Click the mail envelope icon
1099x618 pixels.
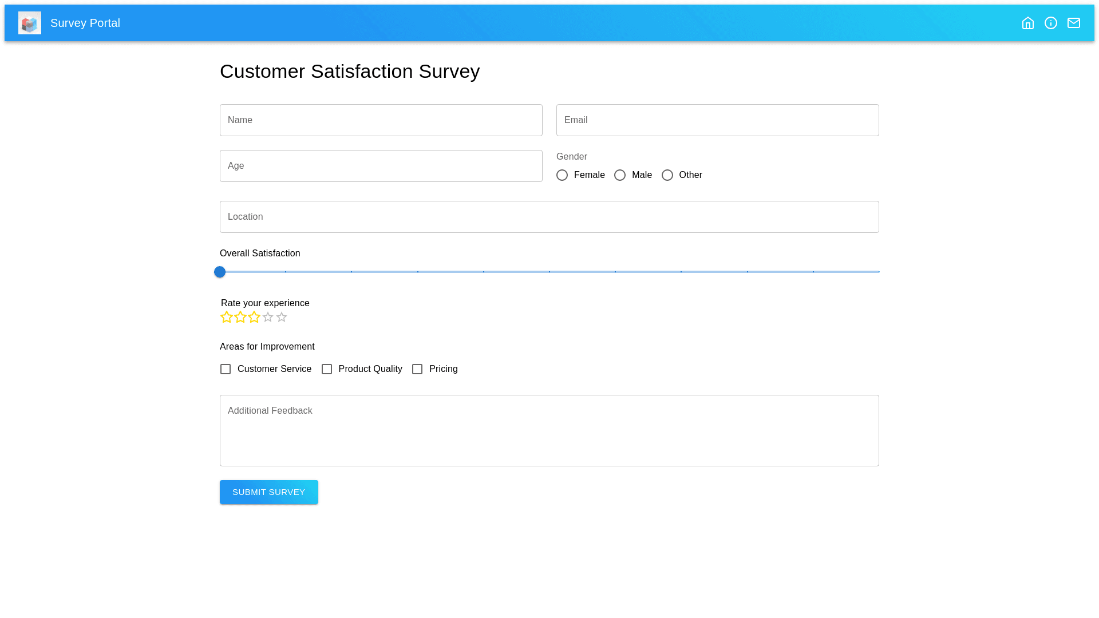pyautogui.click(x=1073, y=23)
